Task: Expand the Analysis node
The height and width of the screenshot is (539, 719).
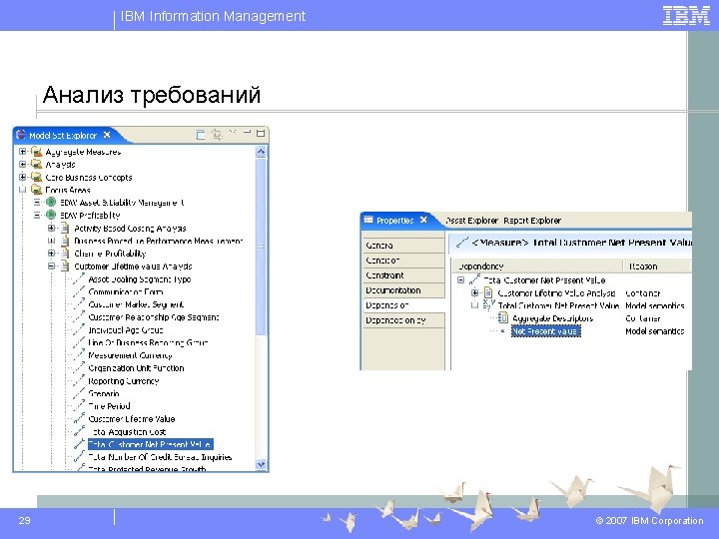Action: coord(22,164)
